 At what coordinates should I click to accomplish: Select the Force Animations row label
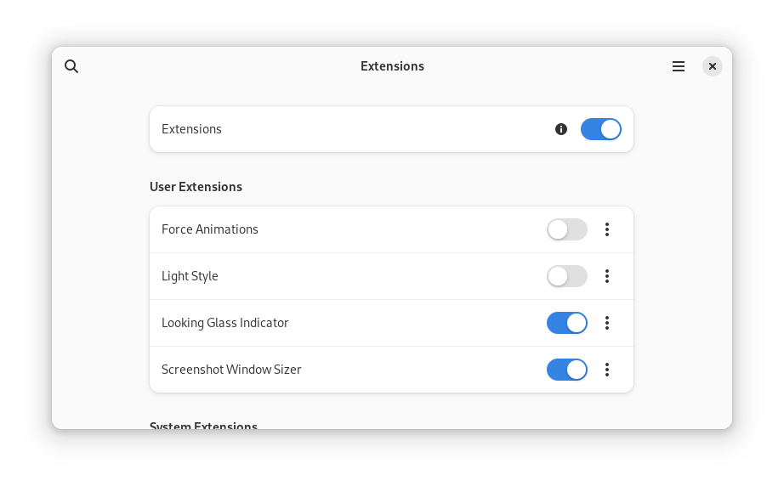point(210,229)
